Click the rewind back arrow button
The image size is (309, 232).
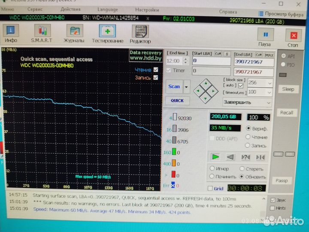click(230, 157)
